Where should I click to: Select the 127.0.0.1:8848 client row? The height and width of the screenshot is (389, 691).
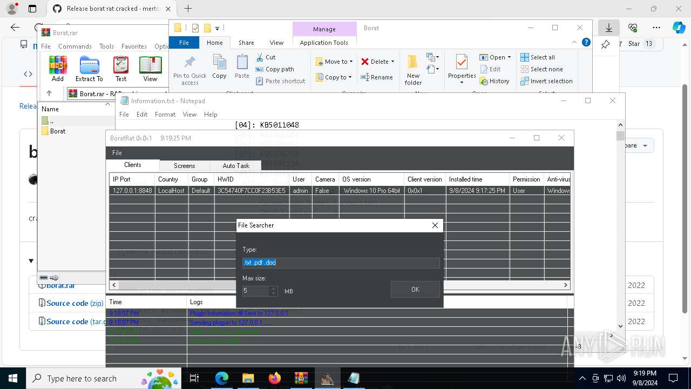(340, 191)
